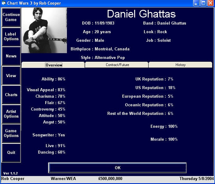The height and width of the screenshot is (184, 215).
Task: Click the Chart Wars title bar icon
Action: [4, 3]
